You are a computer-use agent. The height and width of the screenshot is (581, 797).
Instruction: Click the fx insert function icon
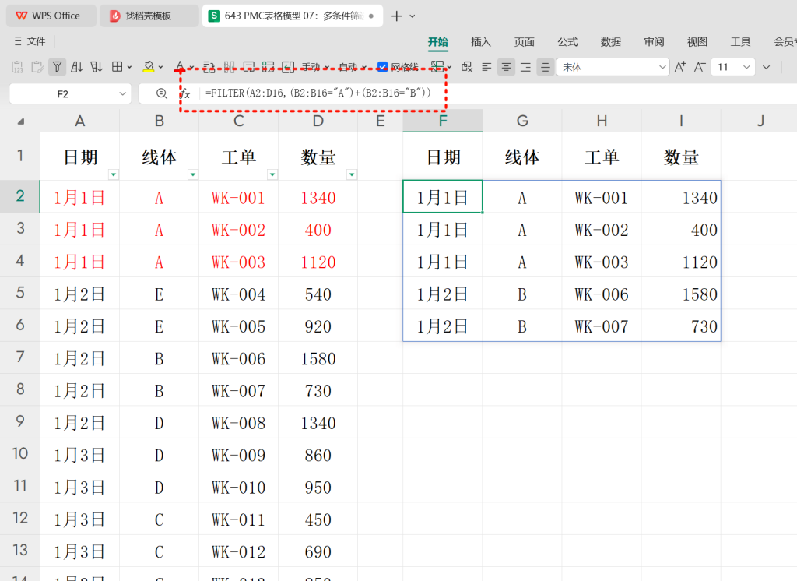[185, 93]
